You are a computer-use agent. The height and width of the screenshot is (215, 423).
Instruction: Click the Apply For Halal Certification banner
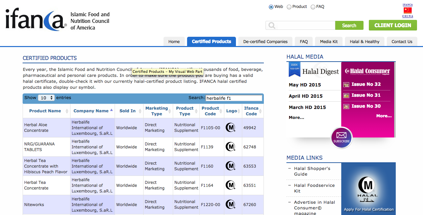(x=369, y=189)
